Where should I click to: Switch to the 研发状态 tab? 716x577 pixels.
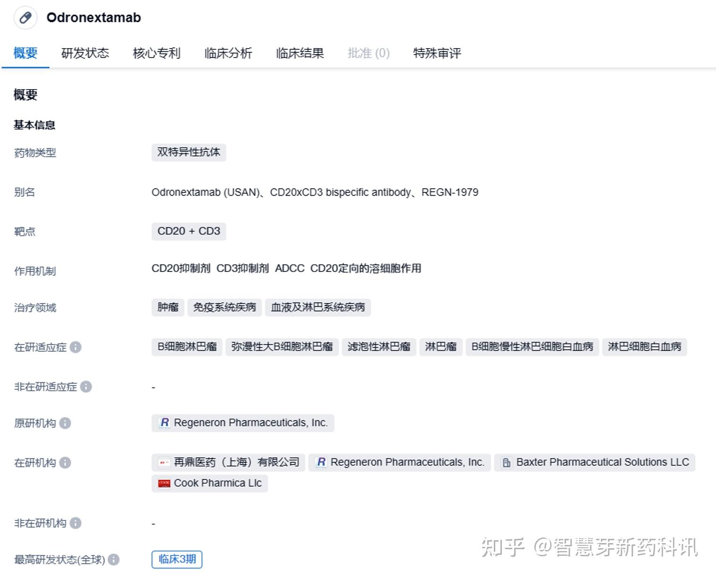(85, 53)
